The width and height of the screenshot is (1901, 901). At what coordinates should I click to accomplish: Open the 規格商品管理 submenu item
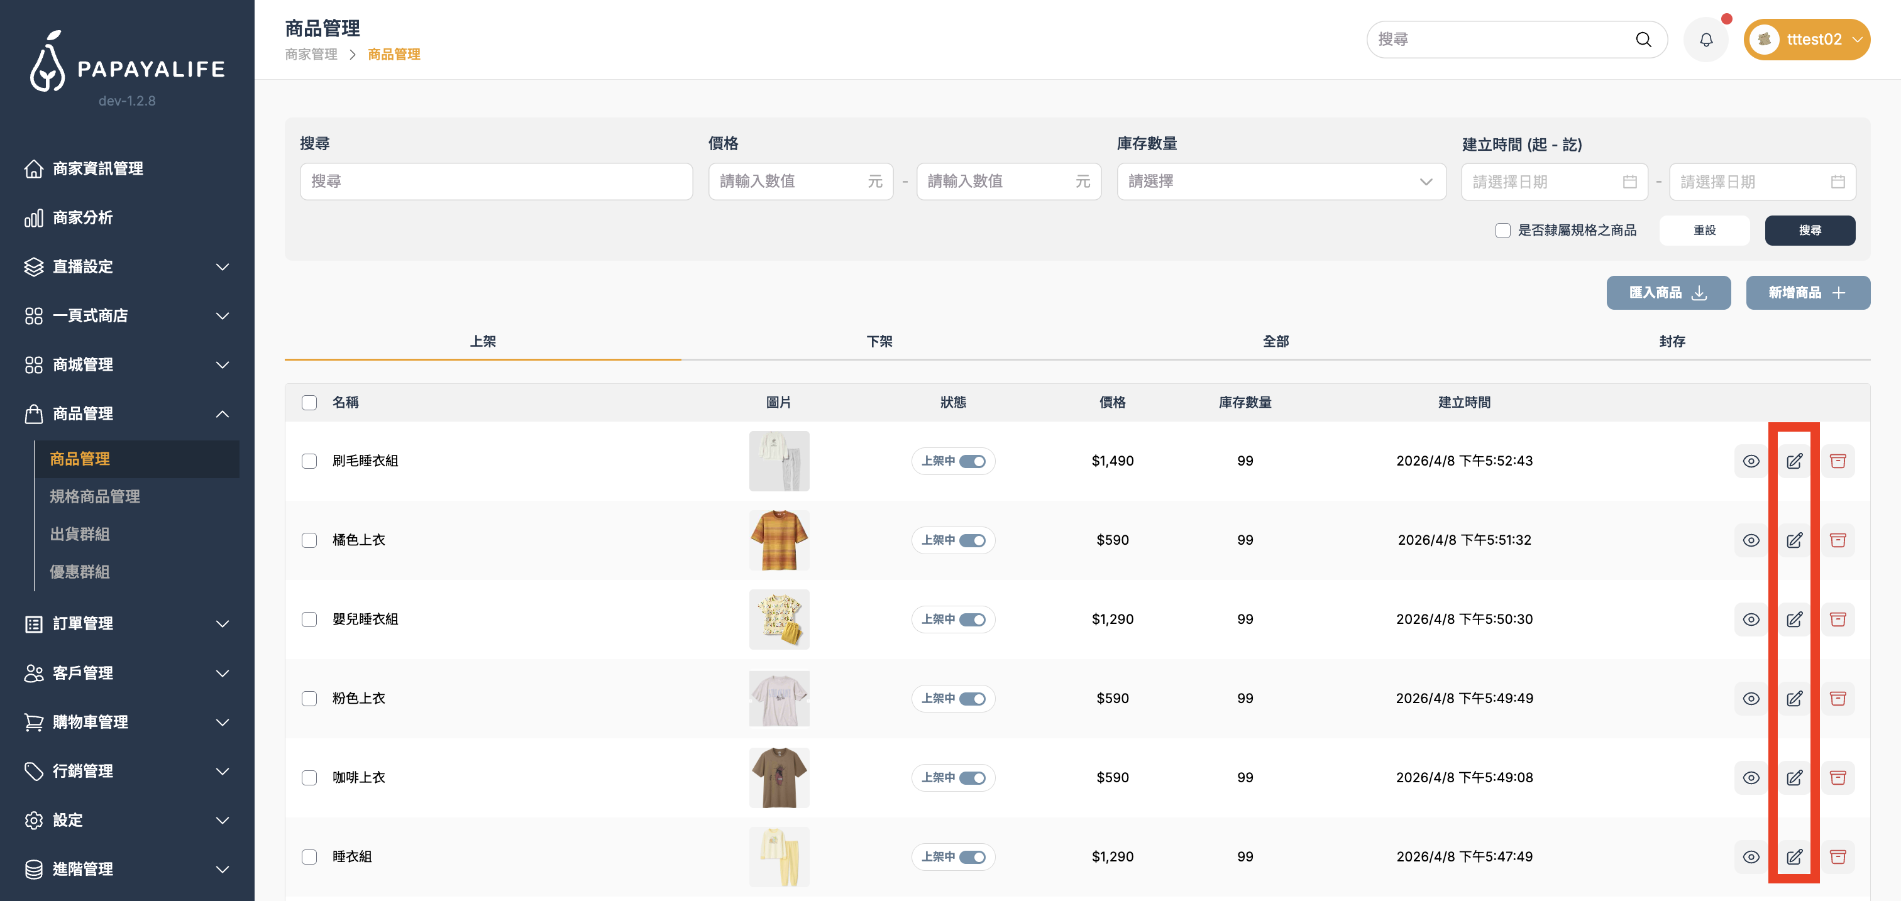94,496
